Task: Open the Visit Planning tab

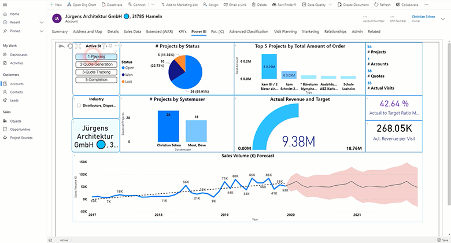Action: (x=285, y=32)
